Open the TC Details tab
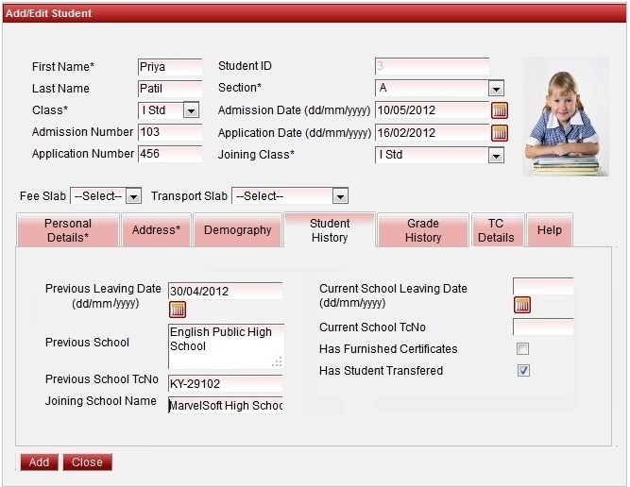 496,230
